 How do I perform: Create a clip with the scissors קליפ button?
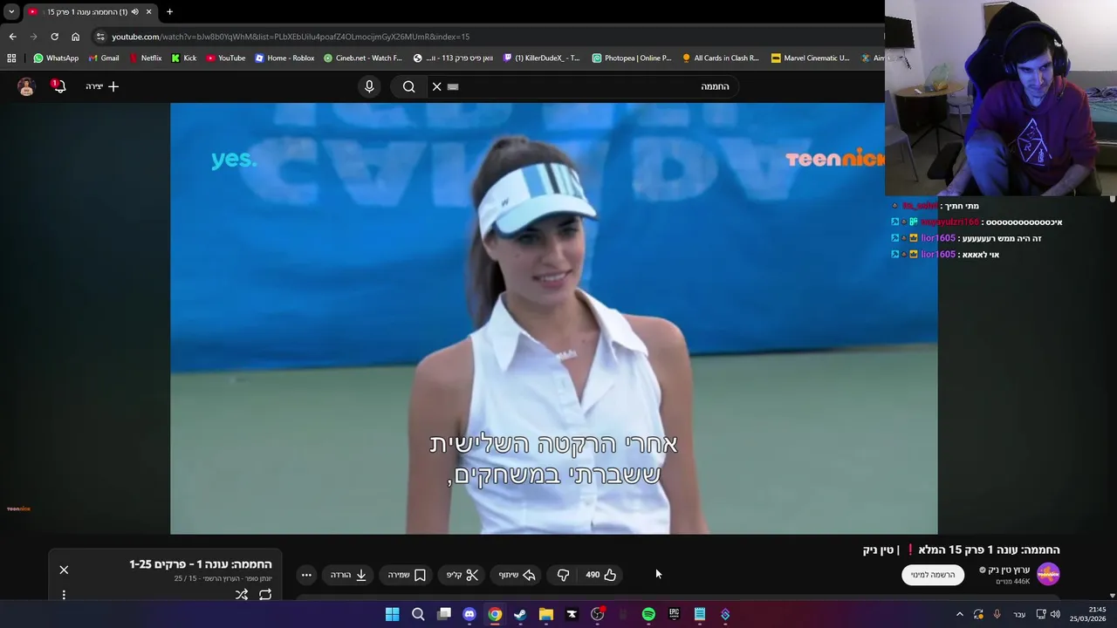(x=463, y=575)
